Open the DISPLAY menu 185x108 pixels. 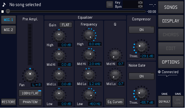click(171, 21)
